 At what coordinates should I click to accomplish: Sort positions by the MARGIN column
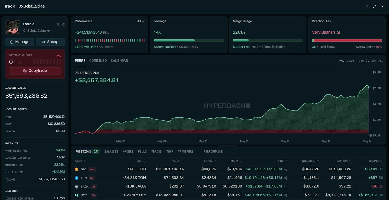click(344, 161)
